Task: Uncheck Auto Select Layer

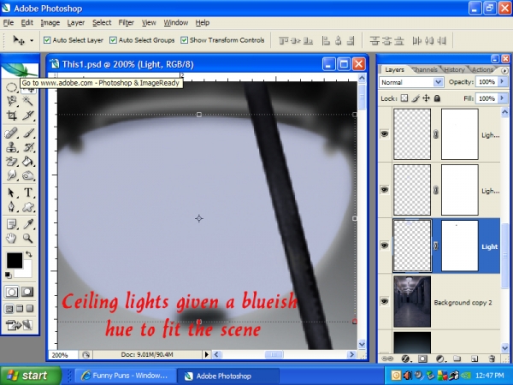Action: point(47,40)
